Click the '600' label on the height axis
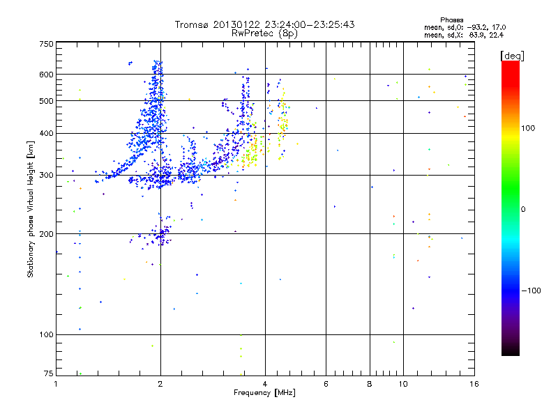 coord(46,75)
